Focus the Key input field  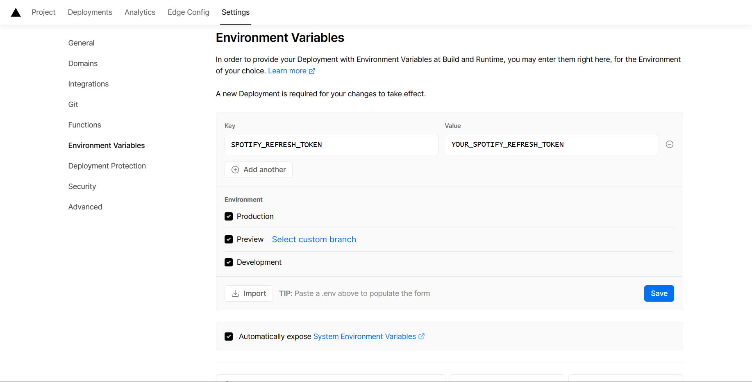click(x=331, y=145)
